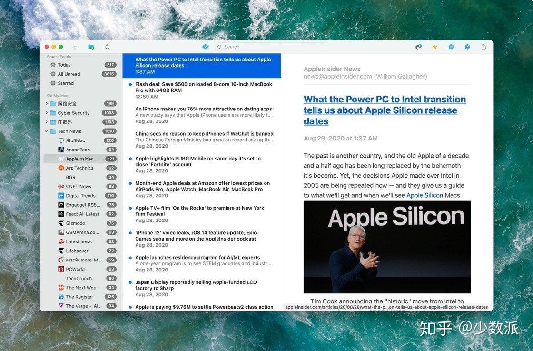
Task: Expand the IT数码 folder
Action: coord(47,122)
